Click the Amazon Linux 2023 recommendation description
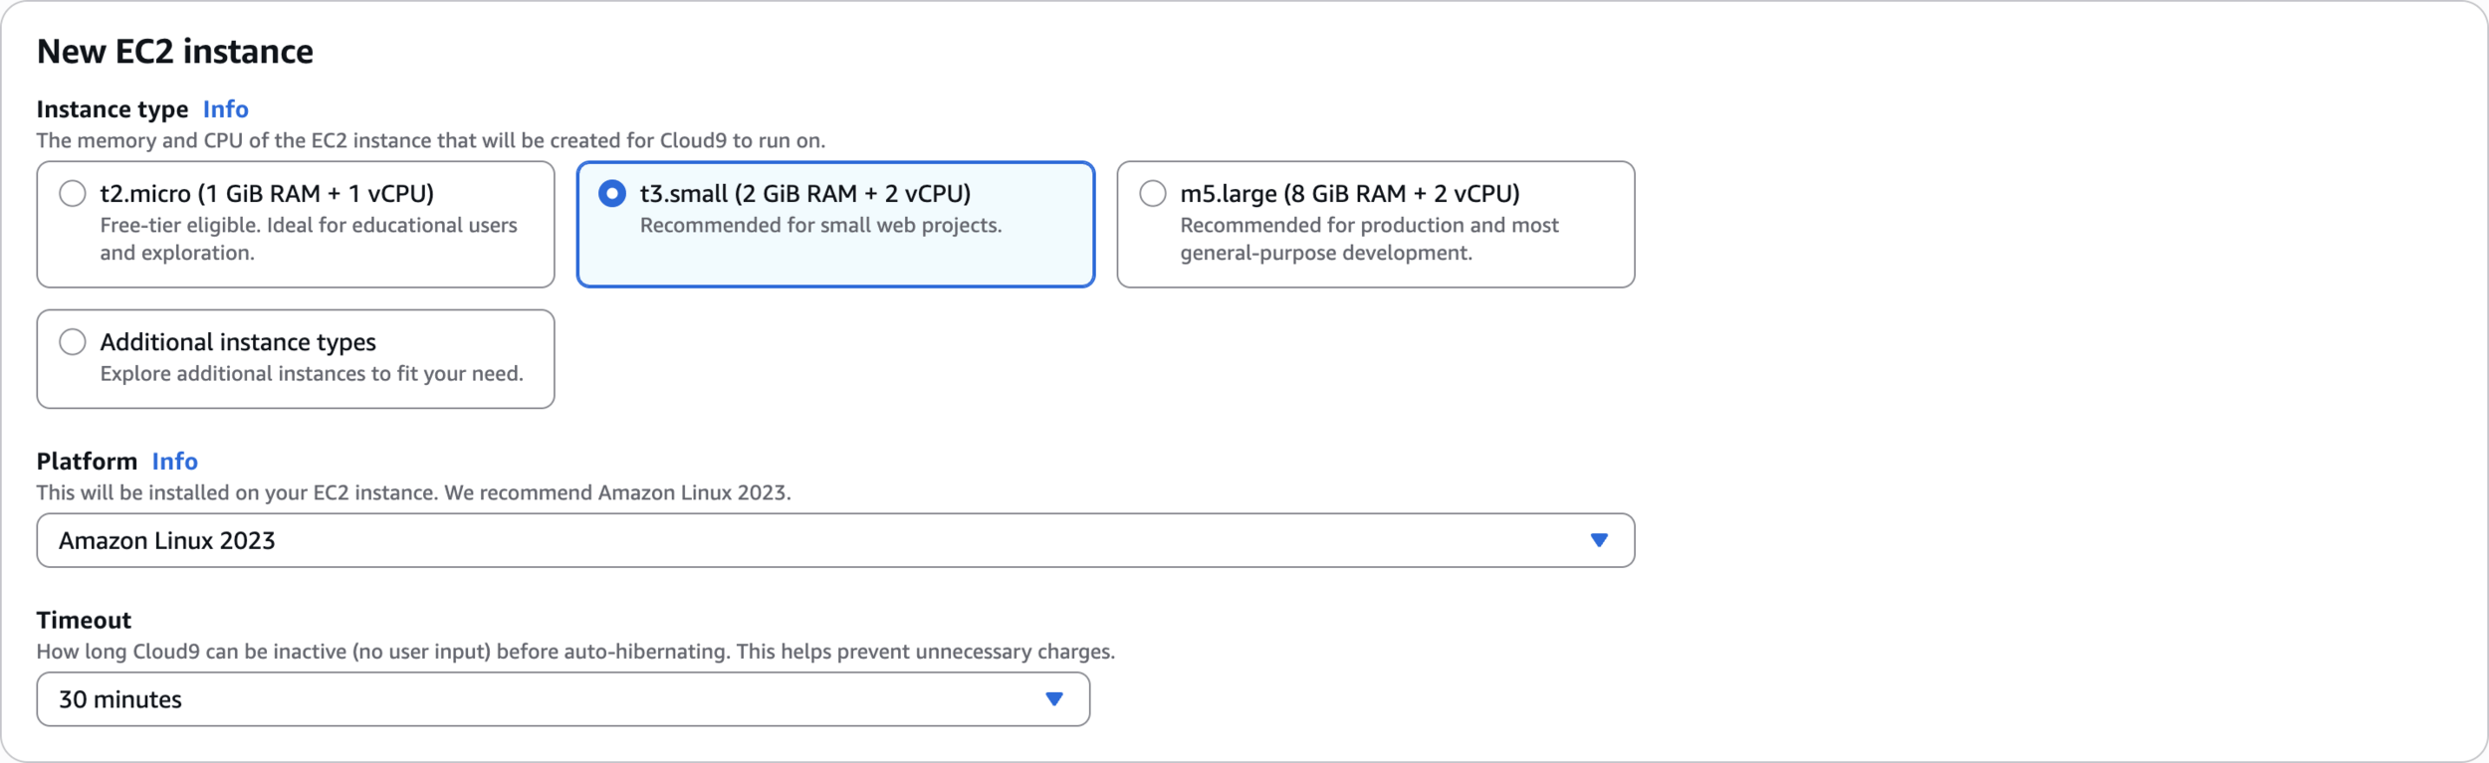 click(414, 493)
